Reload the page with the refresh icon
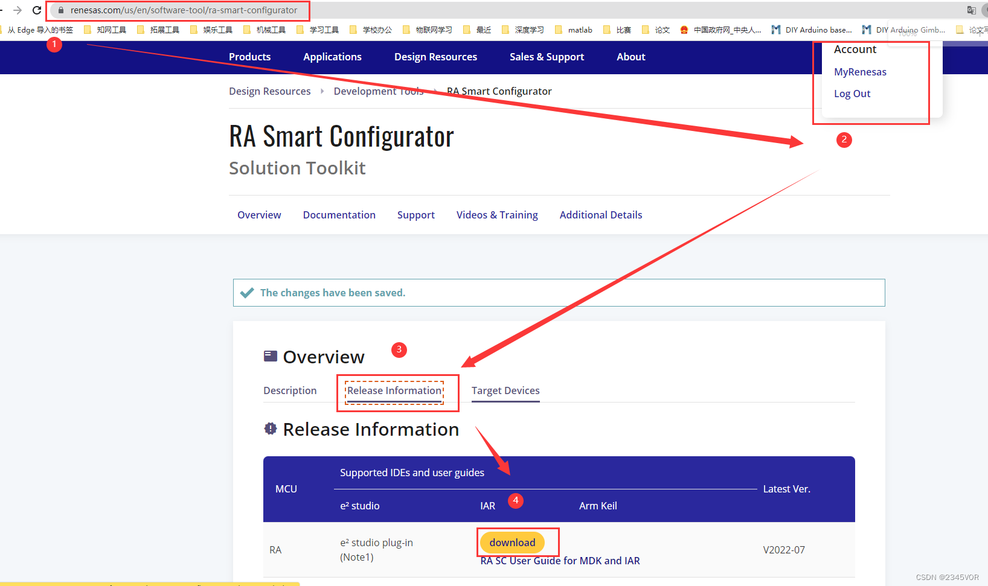Viewport: 988px width, 586px height. click(37, 10)
